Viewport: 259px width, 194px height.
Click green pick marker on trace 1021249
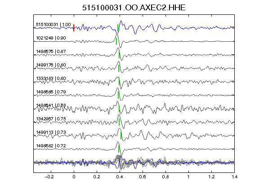[x=116, y=41]
